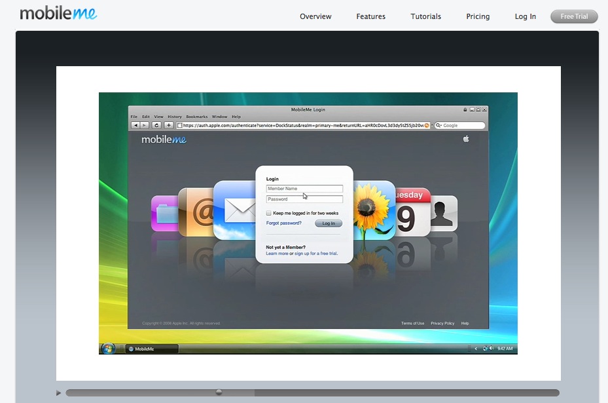Open the View menu in the browser
Viewport: 608px width, 403px height.
click(x=158, y=117)
